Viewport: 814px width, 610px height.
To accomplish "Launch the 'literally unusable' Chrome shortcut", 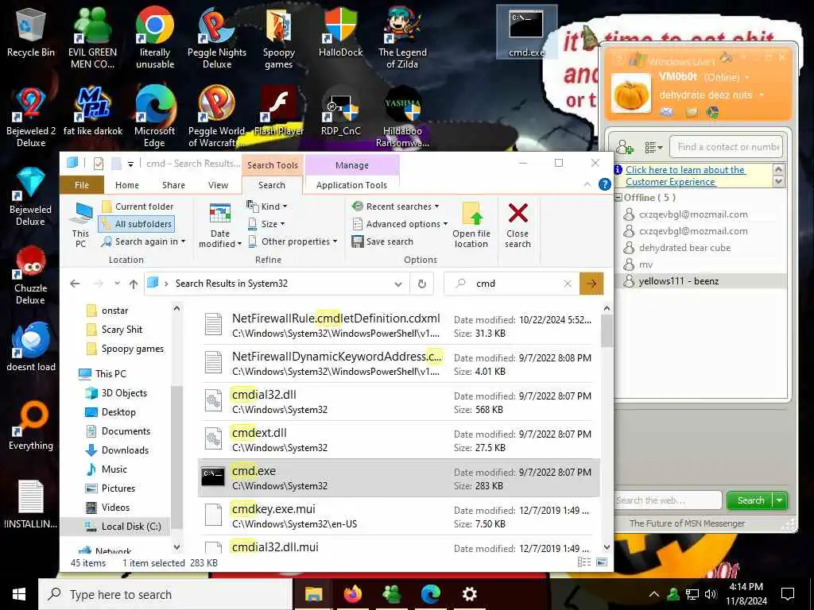I will coord(155,37).
